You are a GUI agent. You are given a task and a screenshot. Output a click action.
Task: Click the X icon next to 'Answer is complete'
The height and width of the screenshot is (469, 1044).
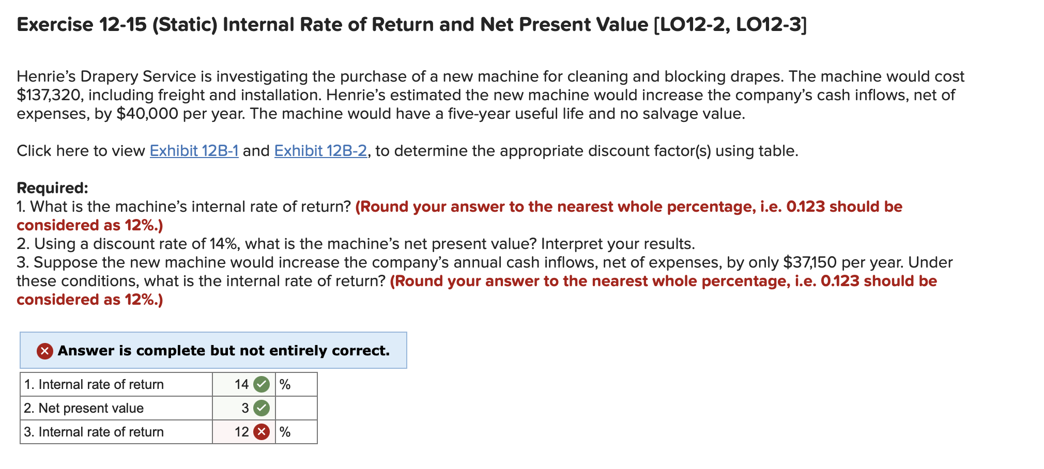click(x=44, y=350)
